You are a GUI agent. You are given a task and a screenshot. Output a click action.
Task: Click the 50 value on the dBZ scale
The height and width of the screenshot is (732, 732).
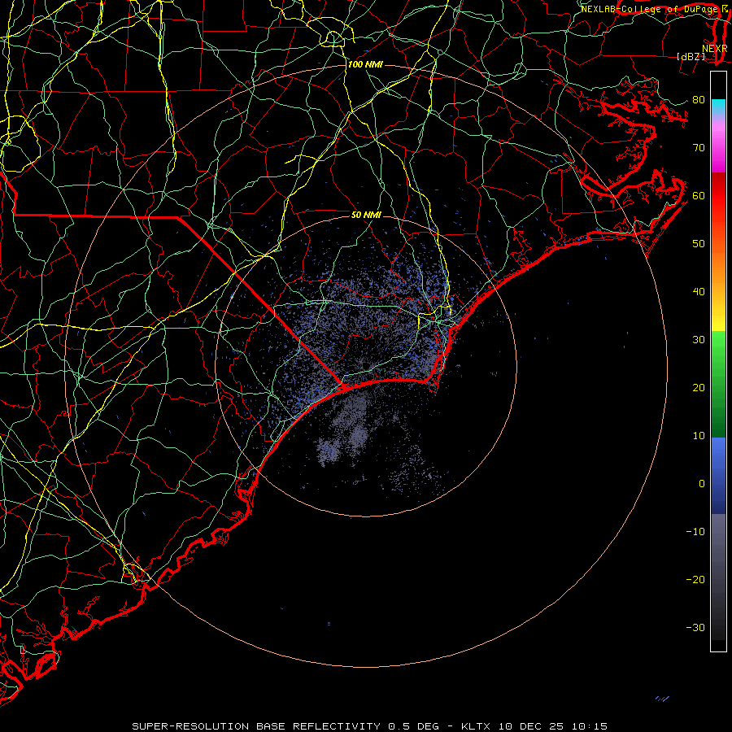coord(699,244)
